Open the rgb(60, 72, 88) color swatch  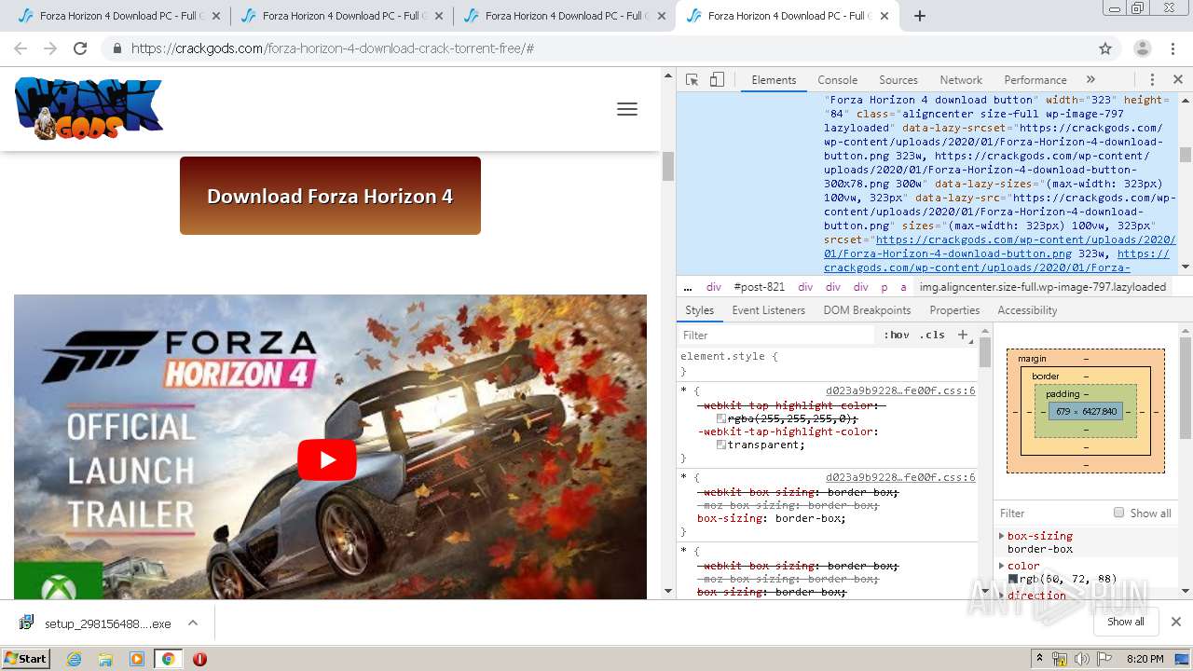coord(1013,579)
